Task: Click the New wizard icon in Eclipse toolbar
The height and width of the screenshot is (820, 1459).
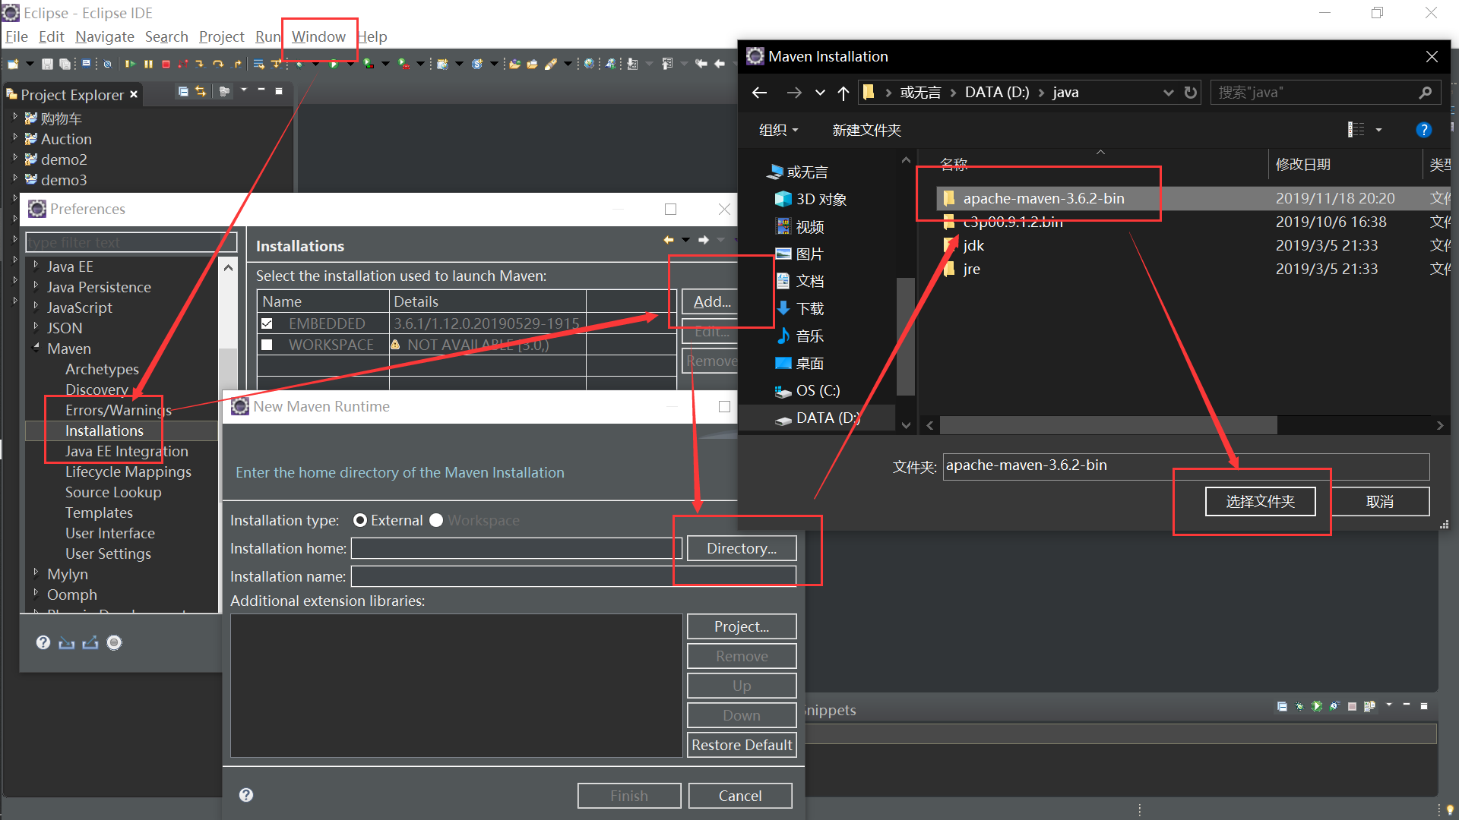Action: (x=14, y=64)
